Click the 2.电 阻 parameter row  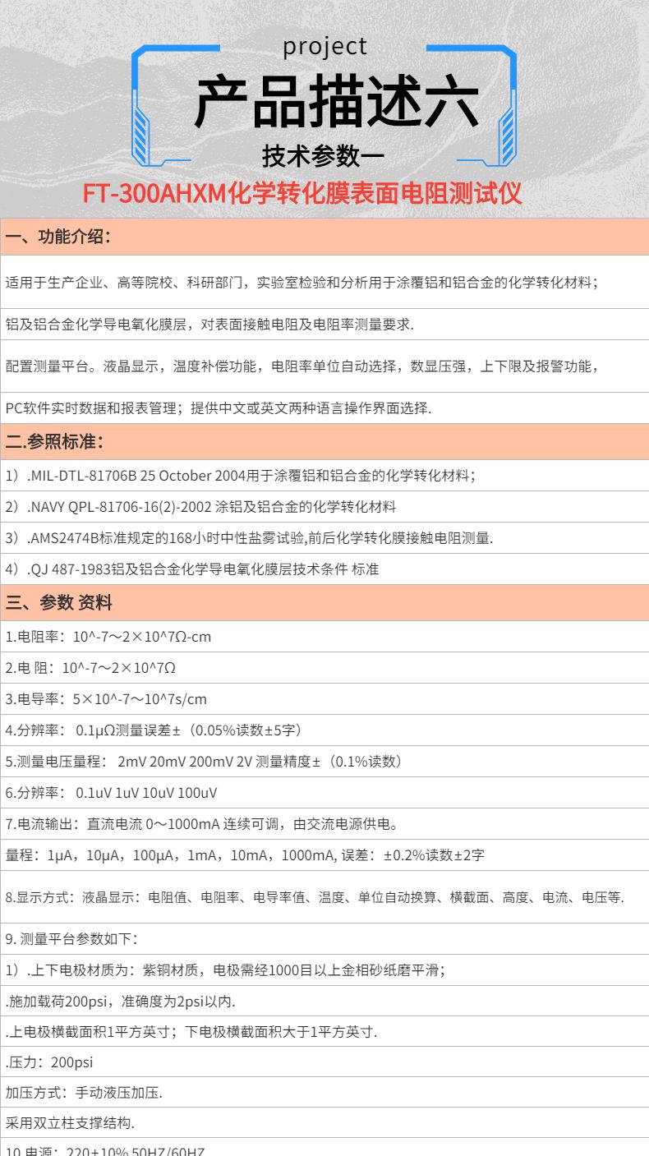(x=324, y=667)
